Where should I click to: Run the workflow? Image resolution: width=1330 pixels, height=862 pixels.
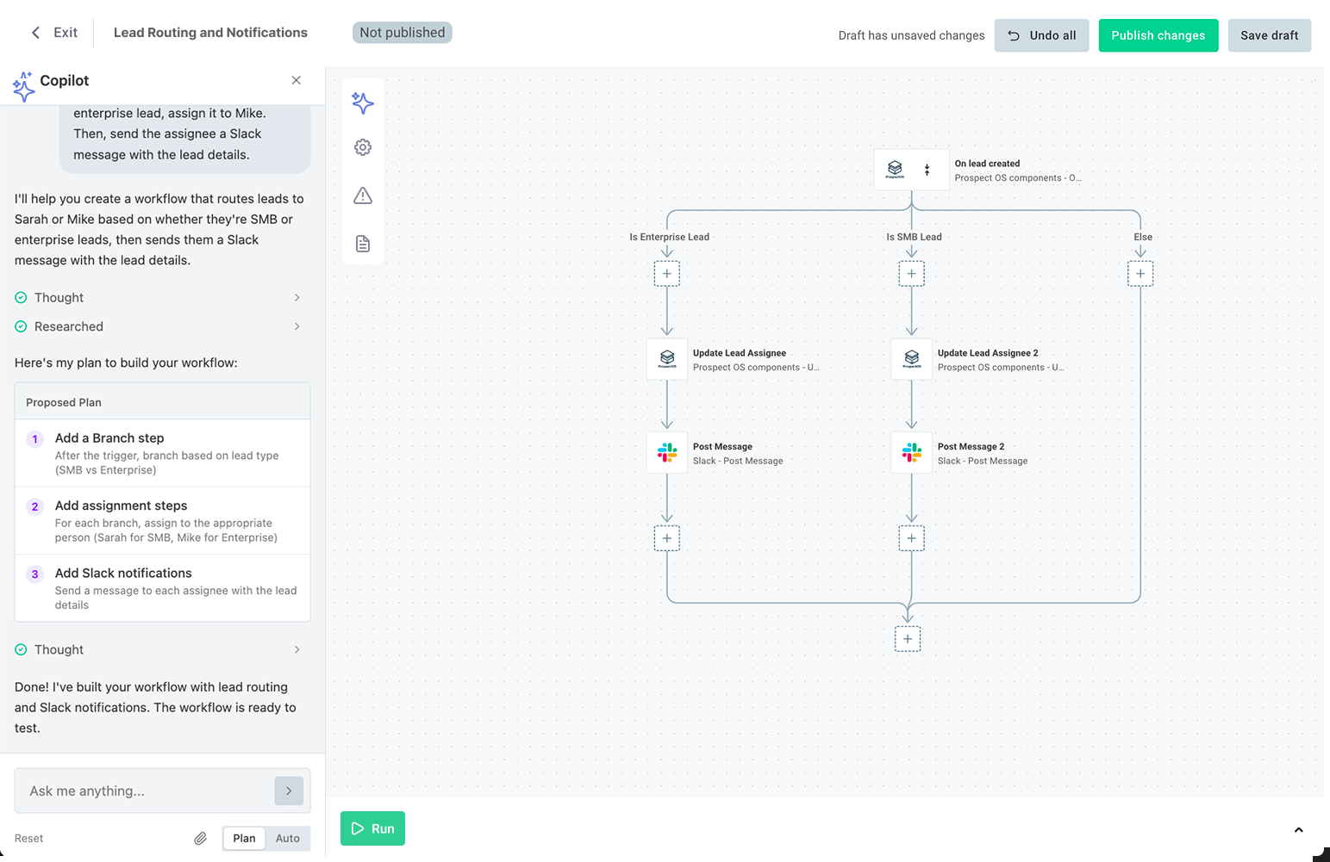coord(372,828)
